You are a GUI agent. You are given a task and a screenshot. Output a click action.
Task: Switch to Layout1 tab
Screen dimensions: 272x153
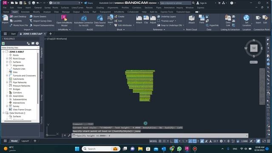(x=25, y=141)
